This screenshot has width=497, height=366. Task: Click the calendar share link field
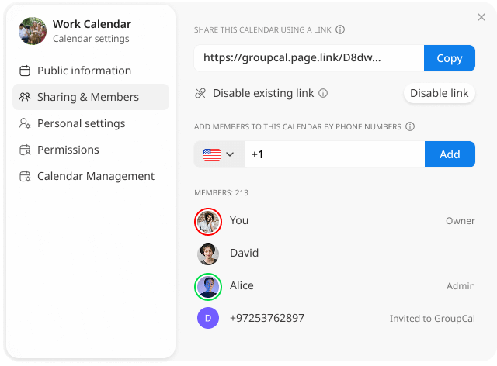coord(309,58)
